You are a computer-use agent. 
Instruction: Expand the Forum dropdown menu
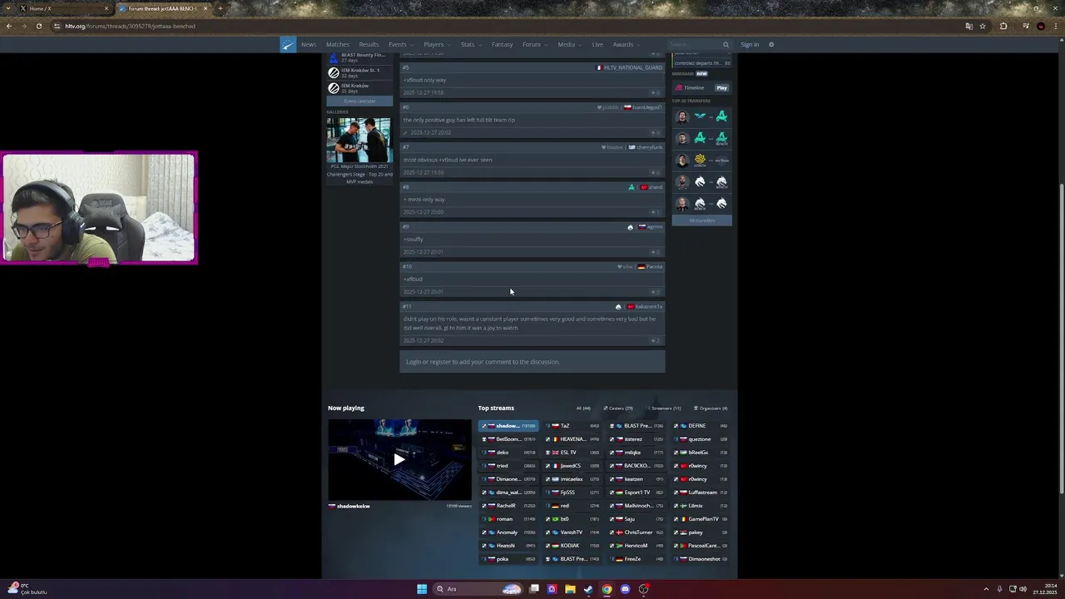(534, 44)
